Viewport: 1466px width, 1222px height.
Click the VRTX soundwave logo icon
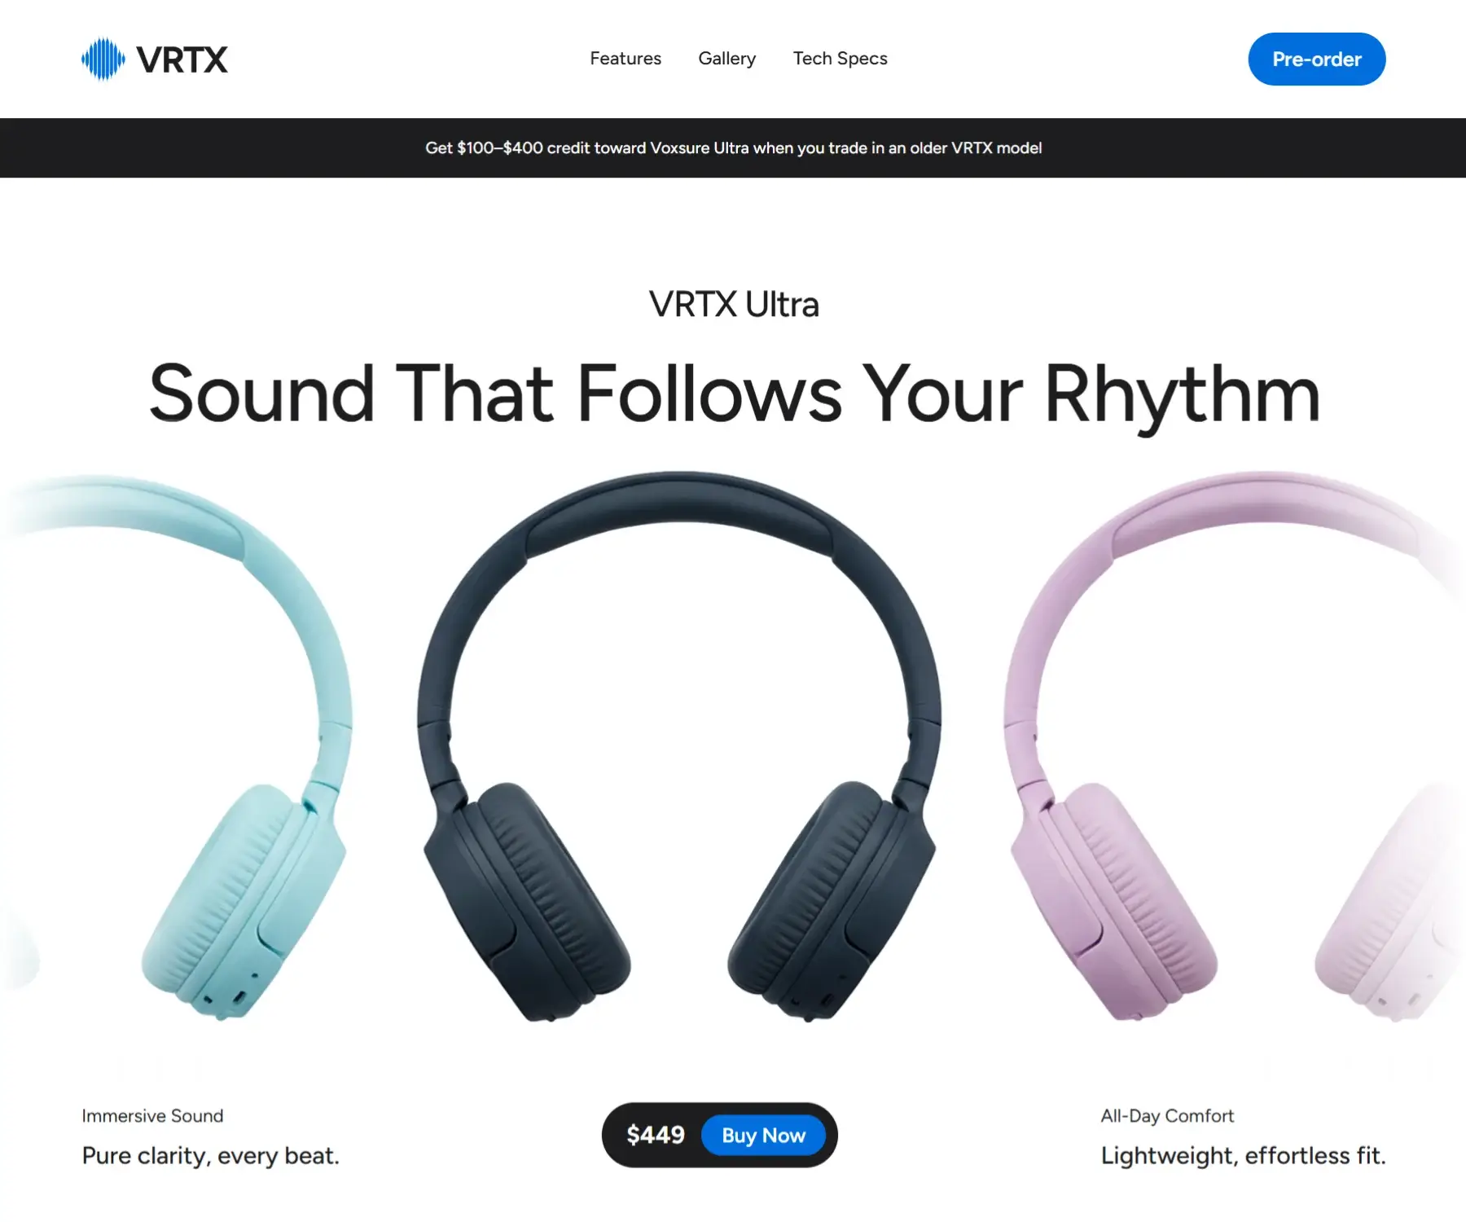(103, 59)
